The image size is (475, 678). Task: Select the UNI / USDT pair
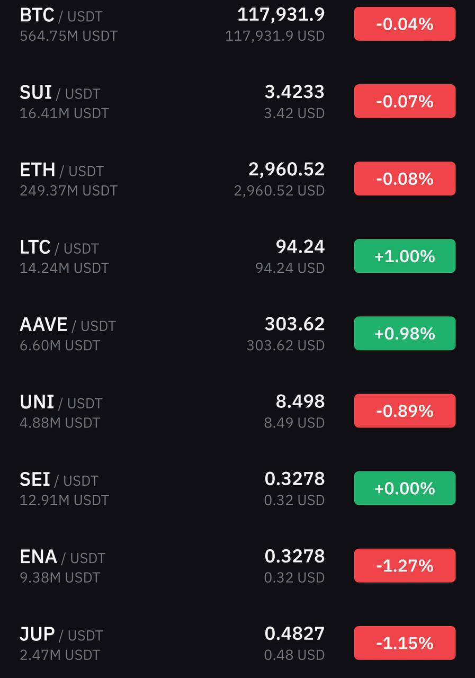(x=237, y=411)
